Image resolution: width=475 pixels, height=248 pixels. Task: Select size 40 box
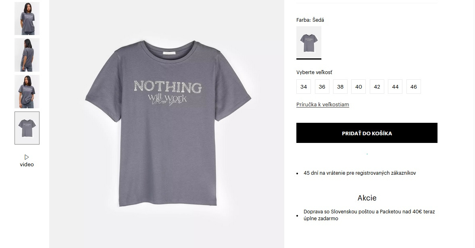pyautogui.click(x=359, y=87)
